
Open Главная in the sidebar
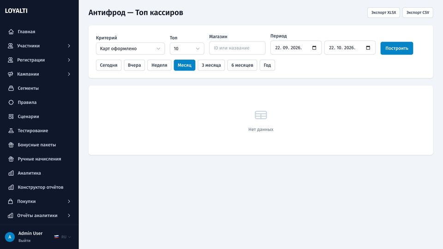(39, 32)
